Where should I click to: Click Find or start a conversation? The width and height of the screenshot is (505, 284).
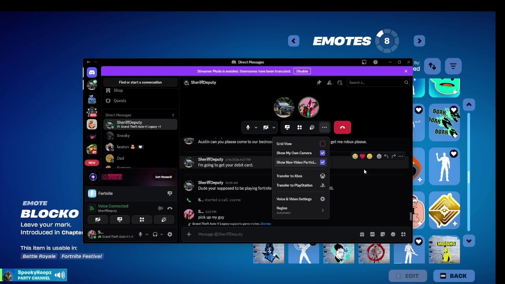pos(140,82)
